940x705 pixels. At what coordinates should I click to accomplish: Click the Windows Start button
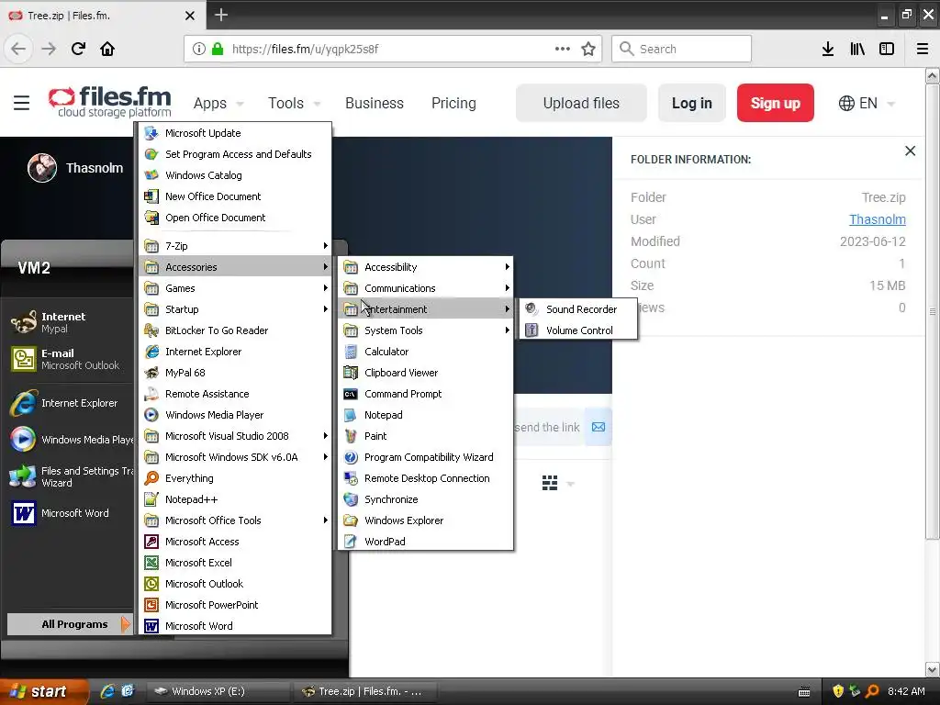(42, 691)
